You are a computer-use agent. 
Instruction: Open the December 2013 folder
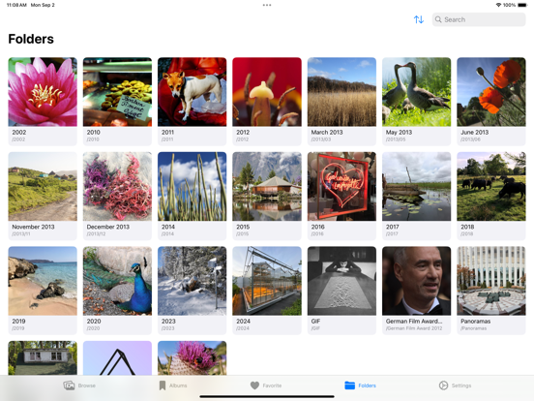click(117, 196)
